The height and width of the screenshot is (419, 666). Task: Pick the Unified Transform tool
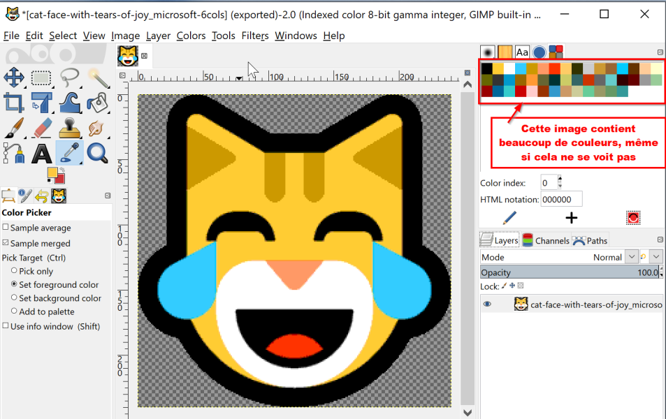[x=41, y=103]
